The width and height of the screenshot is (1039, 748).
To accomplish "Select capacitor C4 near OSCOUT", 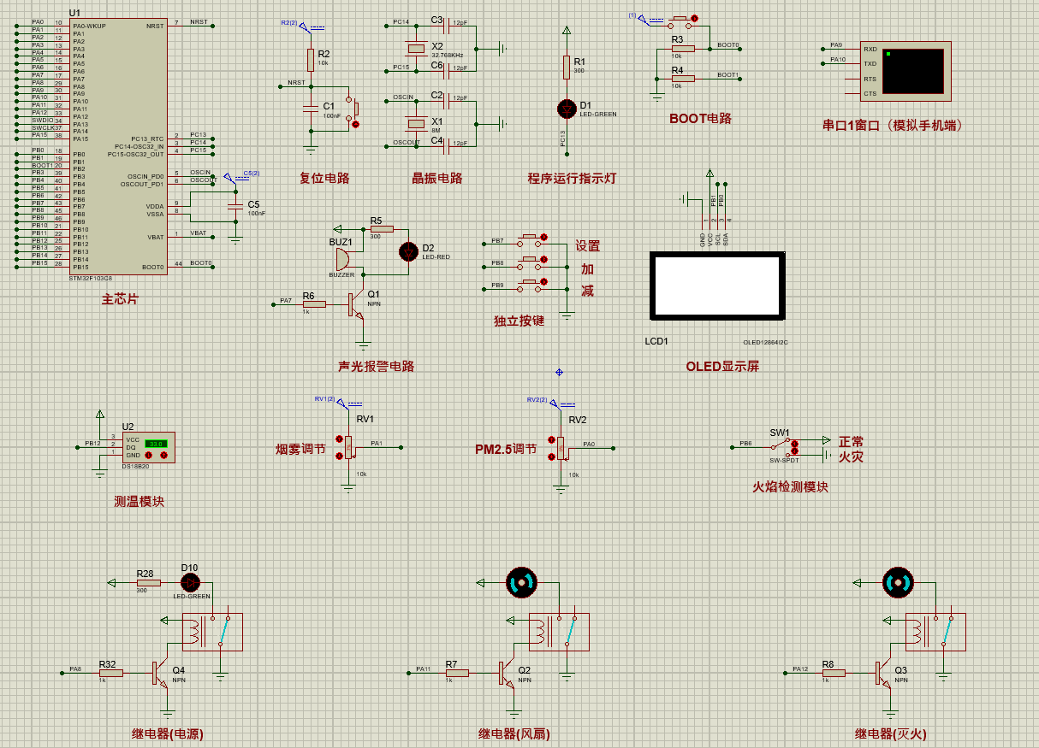I will click(446, 145).
